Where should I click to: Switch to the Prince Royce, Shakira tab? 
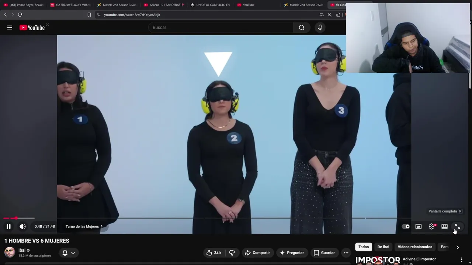pos(24,5)
